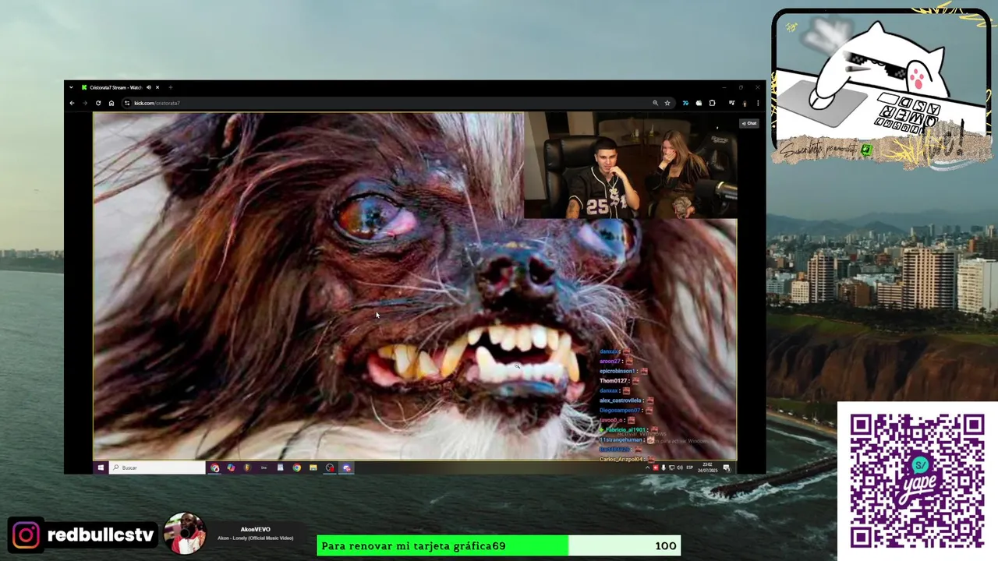Open the browser extensions puzzle icon
Screen dimensions: 998x561
(x=712, y=103)
